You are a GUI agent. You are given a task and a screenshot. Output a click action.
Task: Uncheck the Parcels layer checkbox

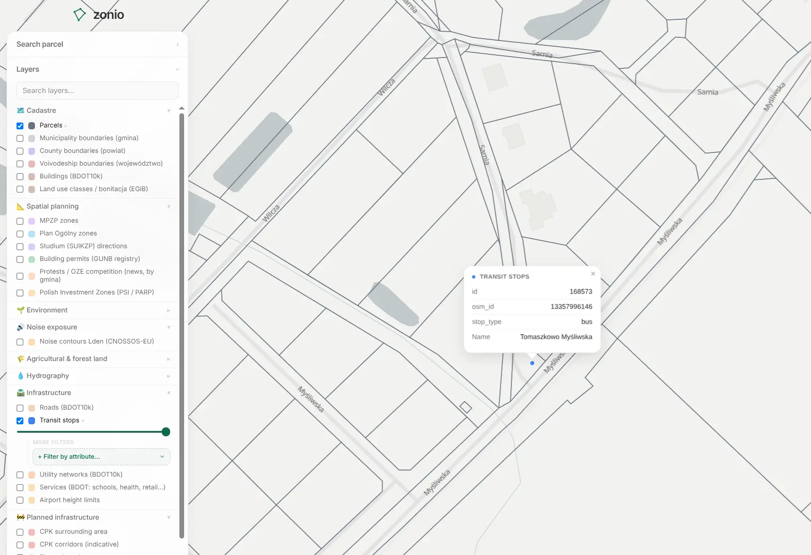20,126
